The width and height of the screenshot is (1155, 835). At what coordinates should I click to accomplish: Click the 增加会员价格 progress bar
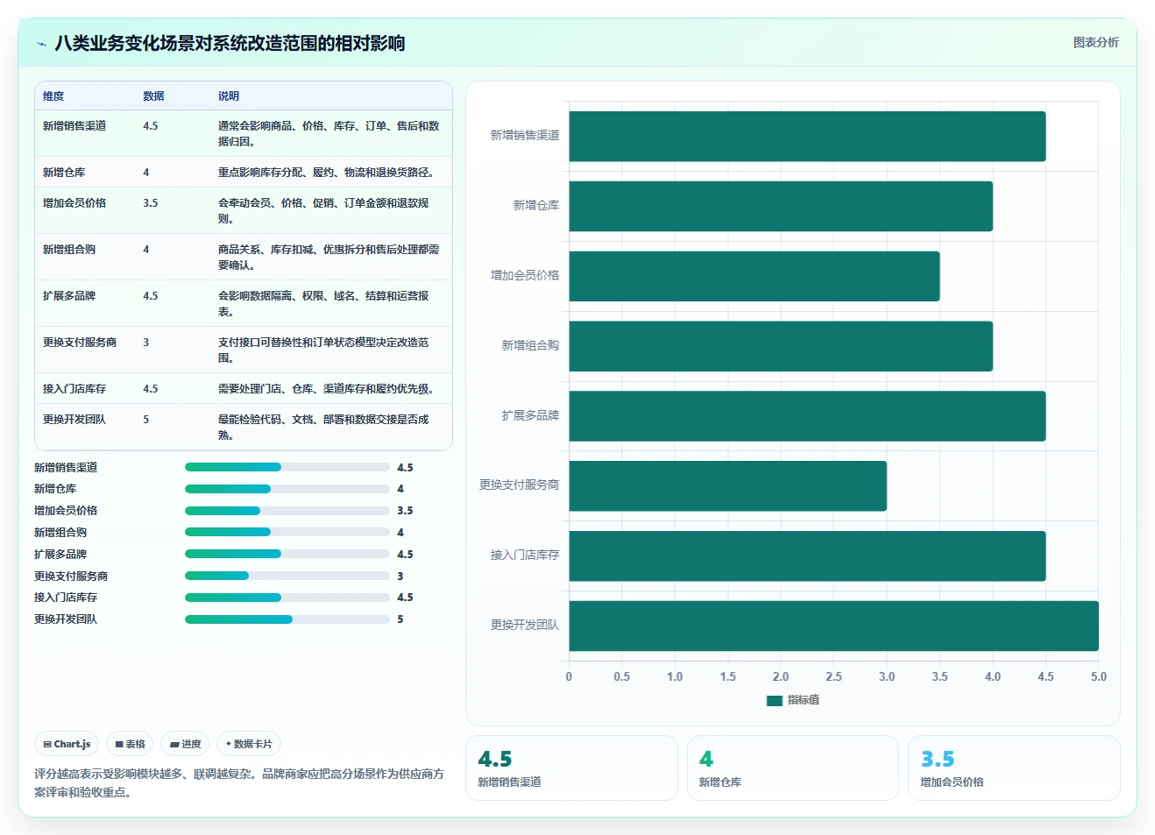click(287, 510)
